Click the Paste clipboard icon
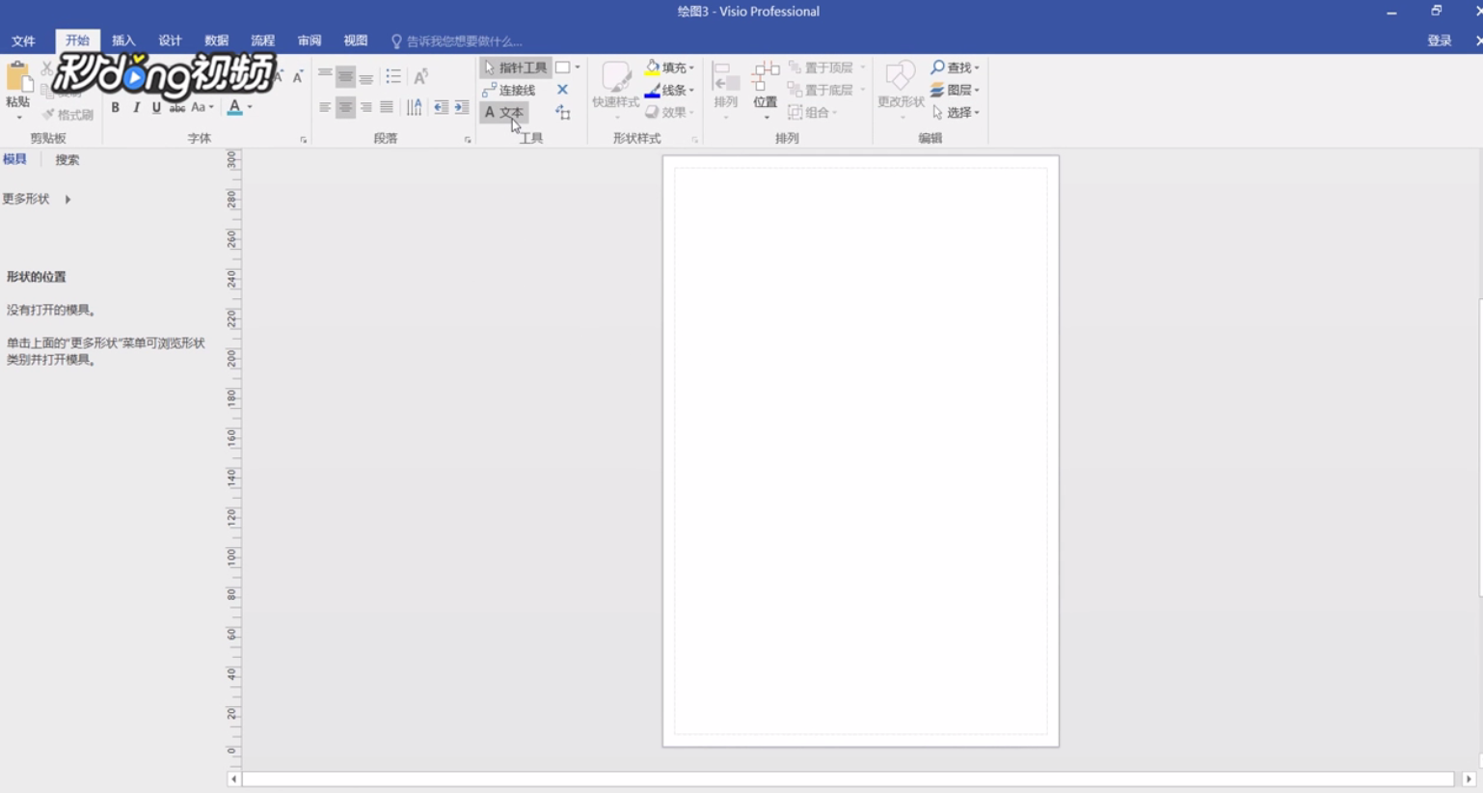Screen dimensions: 1483x793 pyautogui.click(x=18, y=78)
